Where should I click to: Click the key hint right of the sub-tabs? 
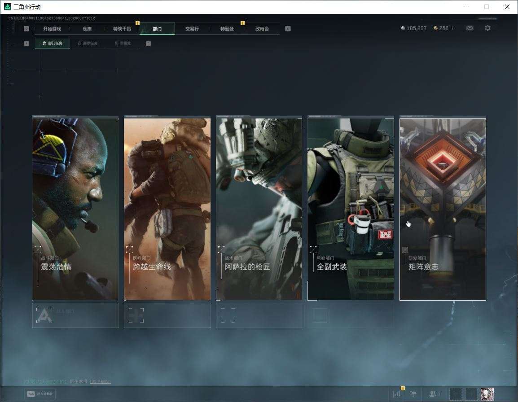click(x=148, y=43)
